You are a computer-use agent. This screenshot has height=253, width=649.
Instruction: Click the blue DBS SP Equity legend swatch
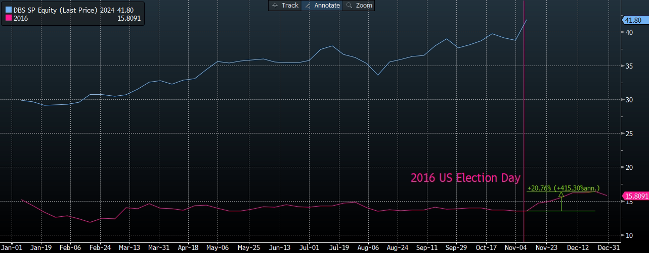pos(8,10)
